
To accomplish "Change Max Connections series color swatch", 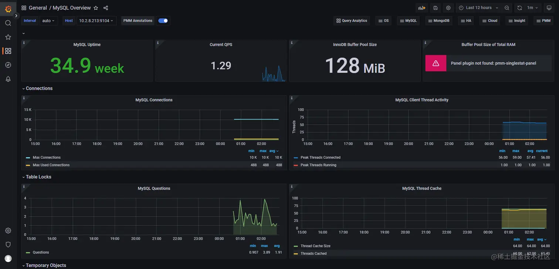I will click(28, 157).
